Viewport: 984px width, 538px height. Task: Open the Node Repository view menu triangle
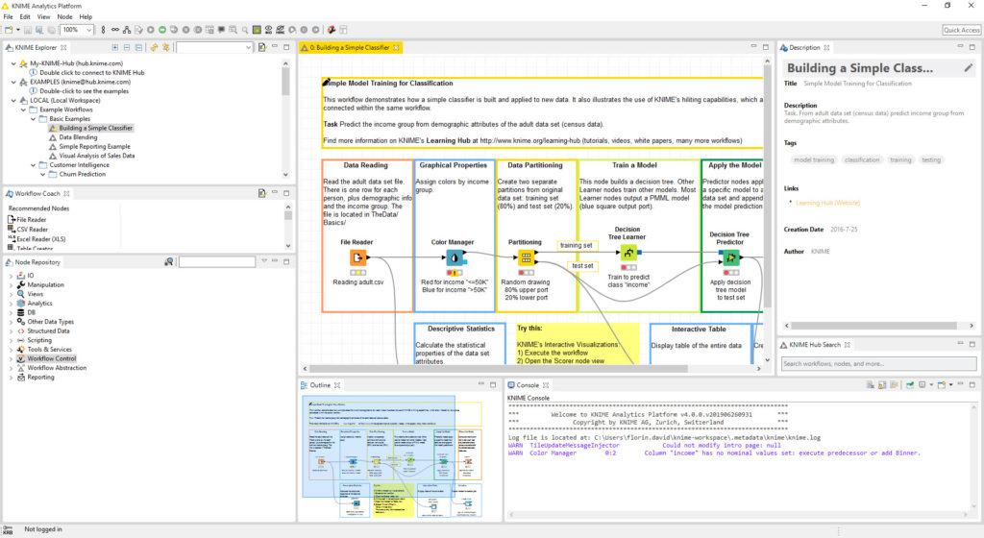(264, 261)
